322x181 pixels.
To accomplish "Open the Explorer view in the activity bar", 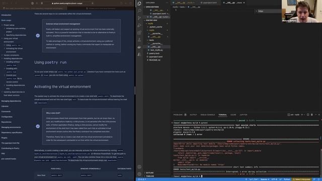I will [139, 4].
